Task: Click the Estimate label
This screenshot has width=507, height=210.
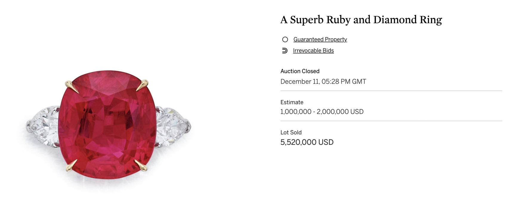Action: point(292,102)
